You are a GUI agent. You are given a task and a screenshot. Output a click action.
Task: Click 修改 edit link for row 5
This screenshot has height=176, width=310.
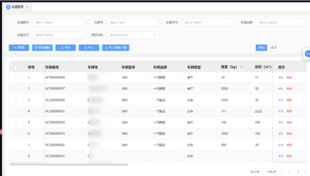point(281,122)
